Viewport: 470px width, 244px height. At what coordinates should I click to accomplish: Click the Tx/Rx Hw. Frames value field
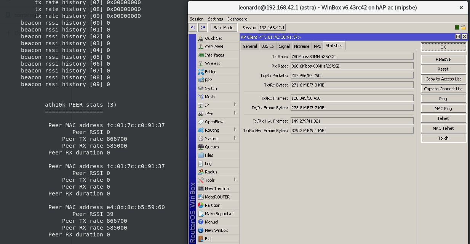pyautogui.click(x=352, y=121)
